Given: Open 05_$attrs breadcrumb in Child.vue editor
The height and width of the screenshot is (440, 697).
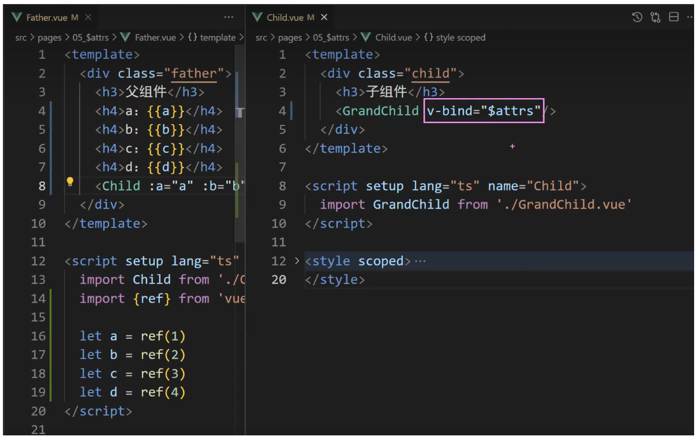Looking at the screenshot, I should point(331,38).
